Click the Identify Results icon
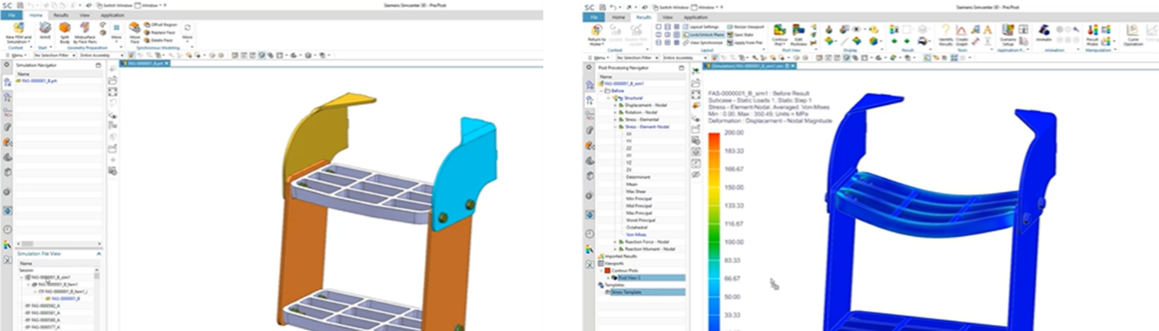The height and width of the screenshot is (331, 1159). point(945,34)
